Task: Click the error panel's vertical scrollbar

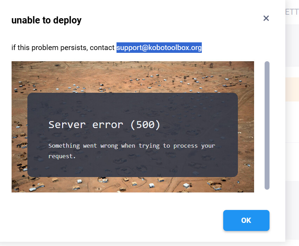Action: point(267,125)
